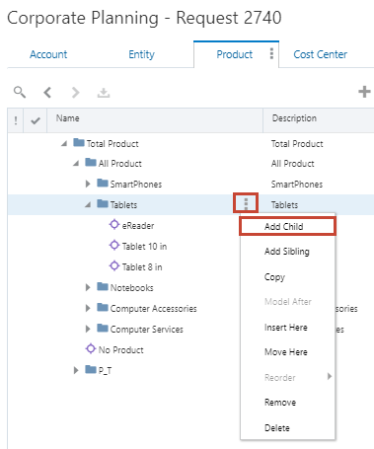The image size is (374, 449).
Task: Click the Notebooks folder icon
Action: 103,286
